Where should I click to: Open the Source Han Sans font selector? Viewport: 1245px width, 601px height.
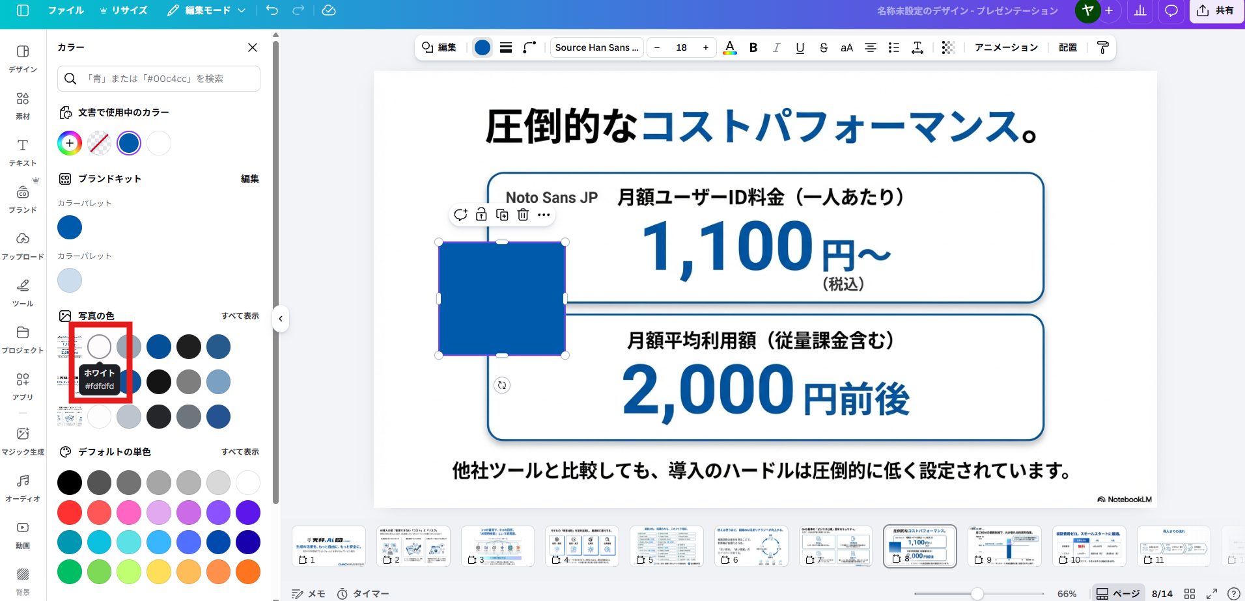pyautogui.click(x=596, y=47)
